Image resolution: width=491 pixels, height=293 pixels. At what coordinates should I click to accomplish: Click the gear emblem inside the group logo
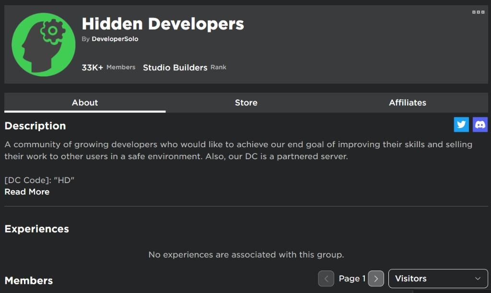coord(52,30)
